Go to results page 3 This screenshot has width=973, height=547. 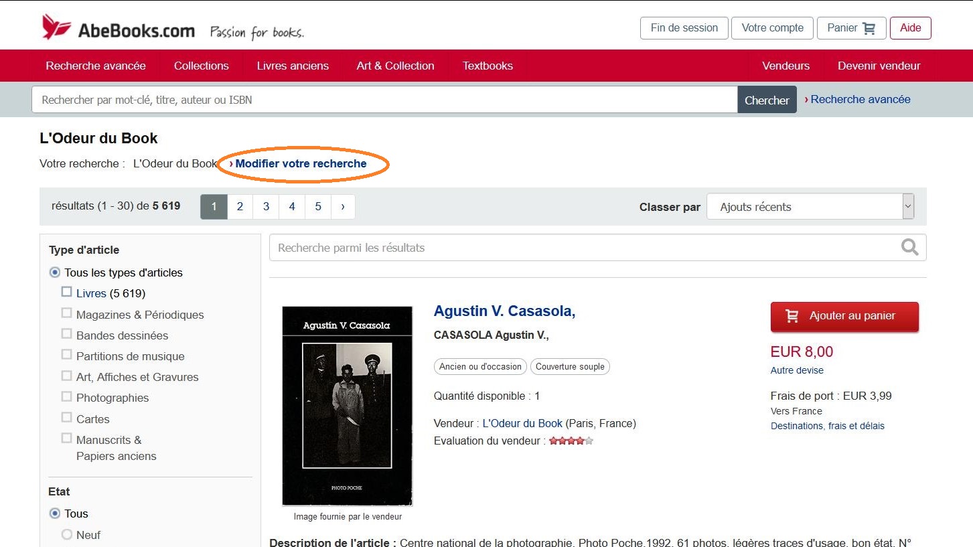(x=266, y=206)
